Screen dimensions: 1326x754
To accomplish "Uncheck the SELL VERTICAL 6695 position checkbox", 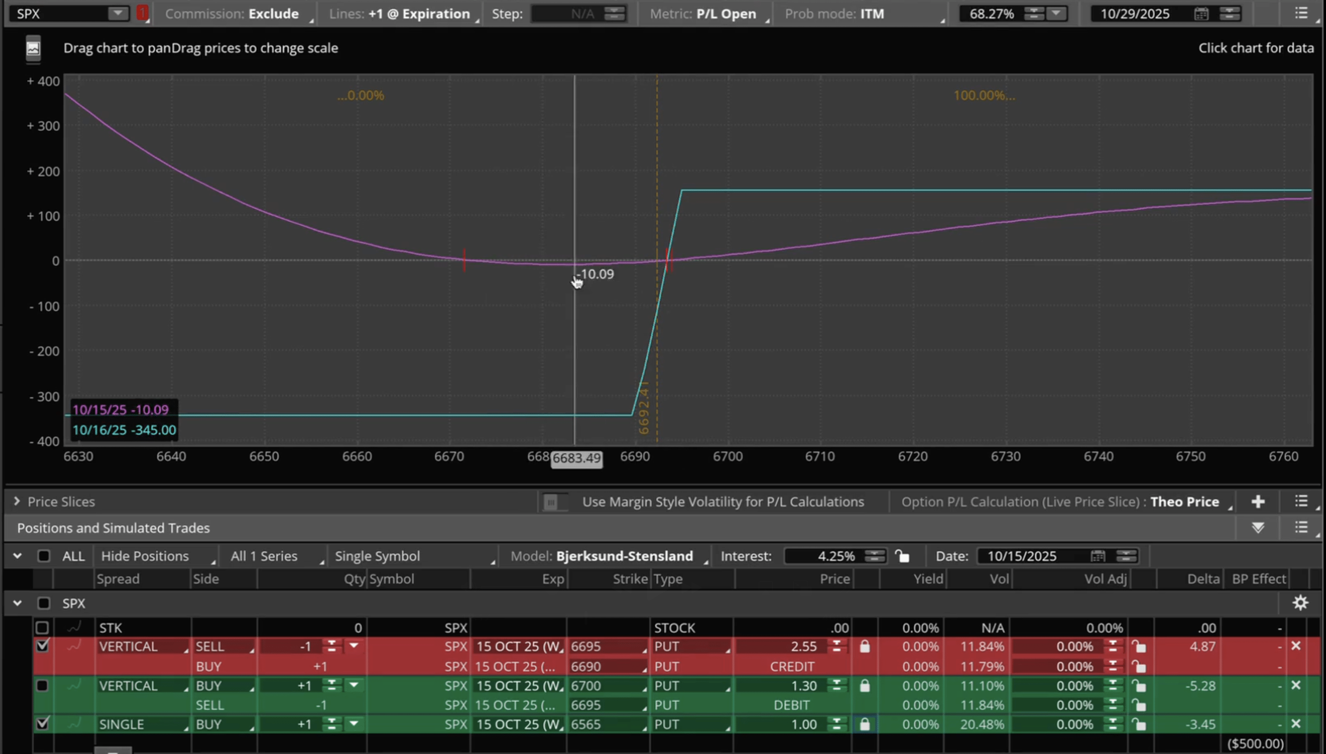I will (43, 646).
